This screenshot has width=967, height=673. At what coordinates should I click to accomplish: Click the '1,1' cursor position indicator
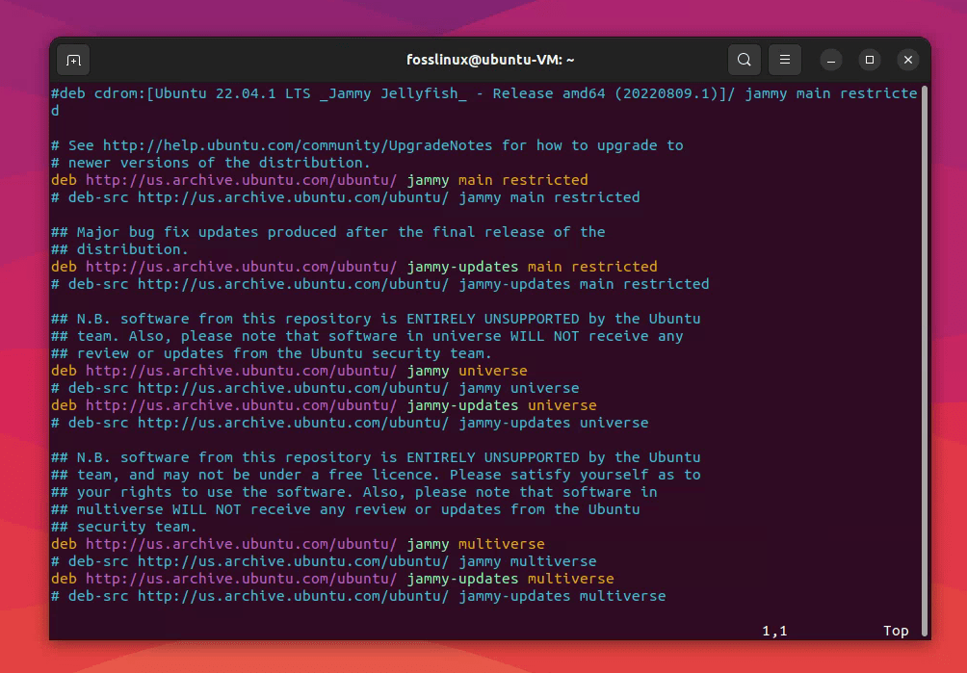774,631
